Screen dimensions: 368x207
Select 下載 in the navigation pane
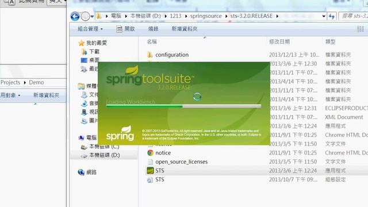click(94, 52)
